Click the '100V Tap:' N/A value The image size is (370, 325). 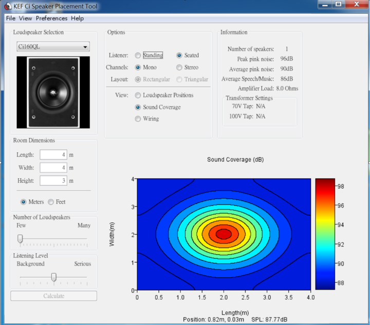point(261,117)
